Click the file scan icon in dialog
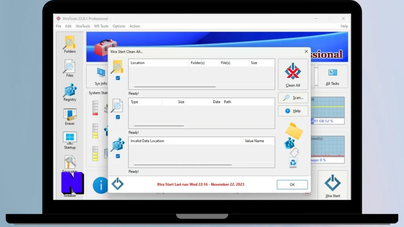The height and width of the screenshot is (227, 404). pos(117,106)
